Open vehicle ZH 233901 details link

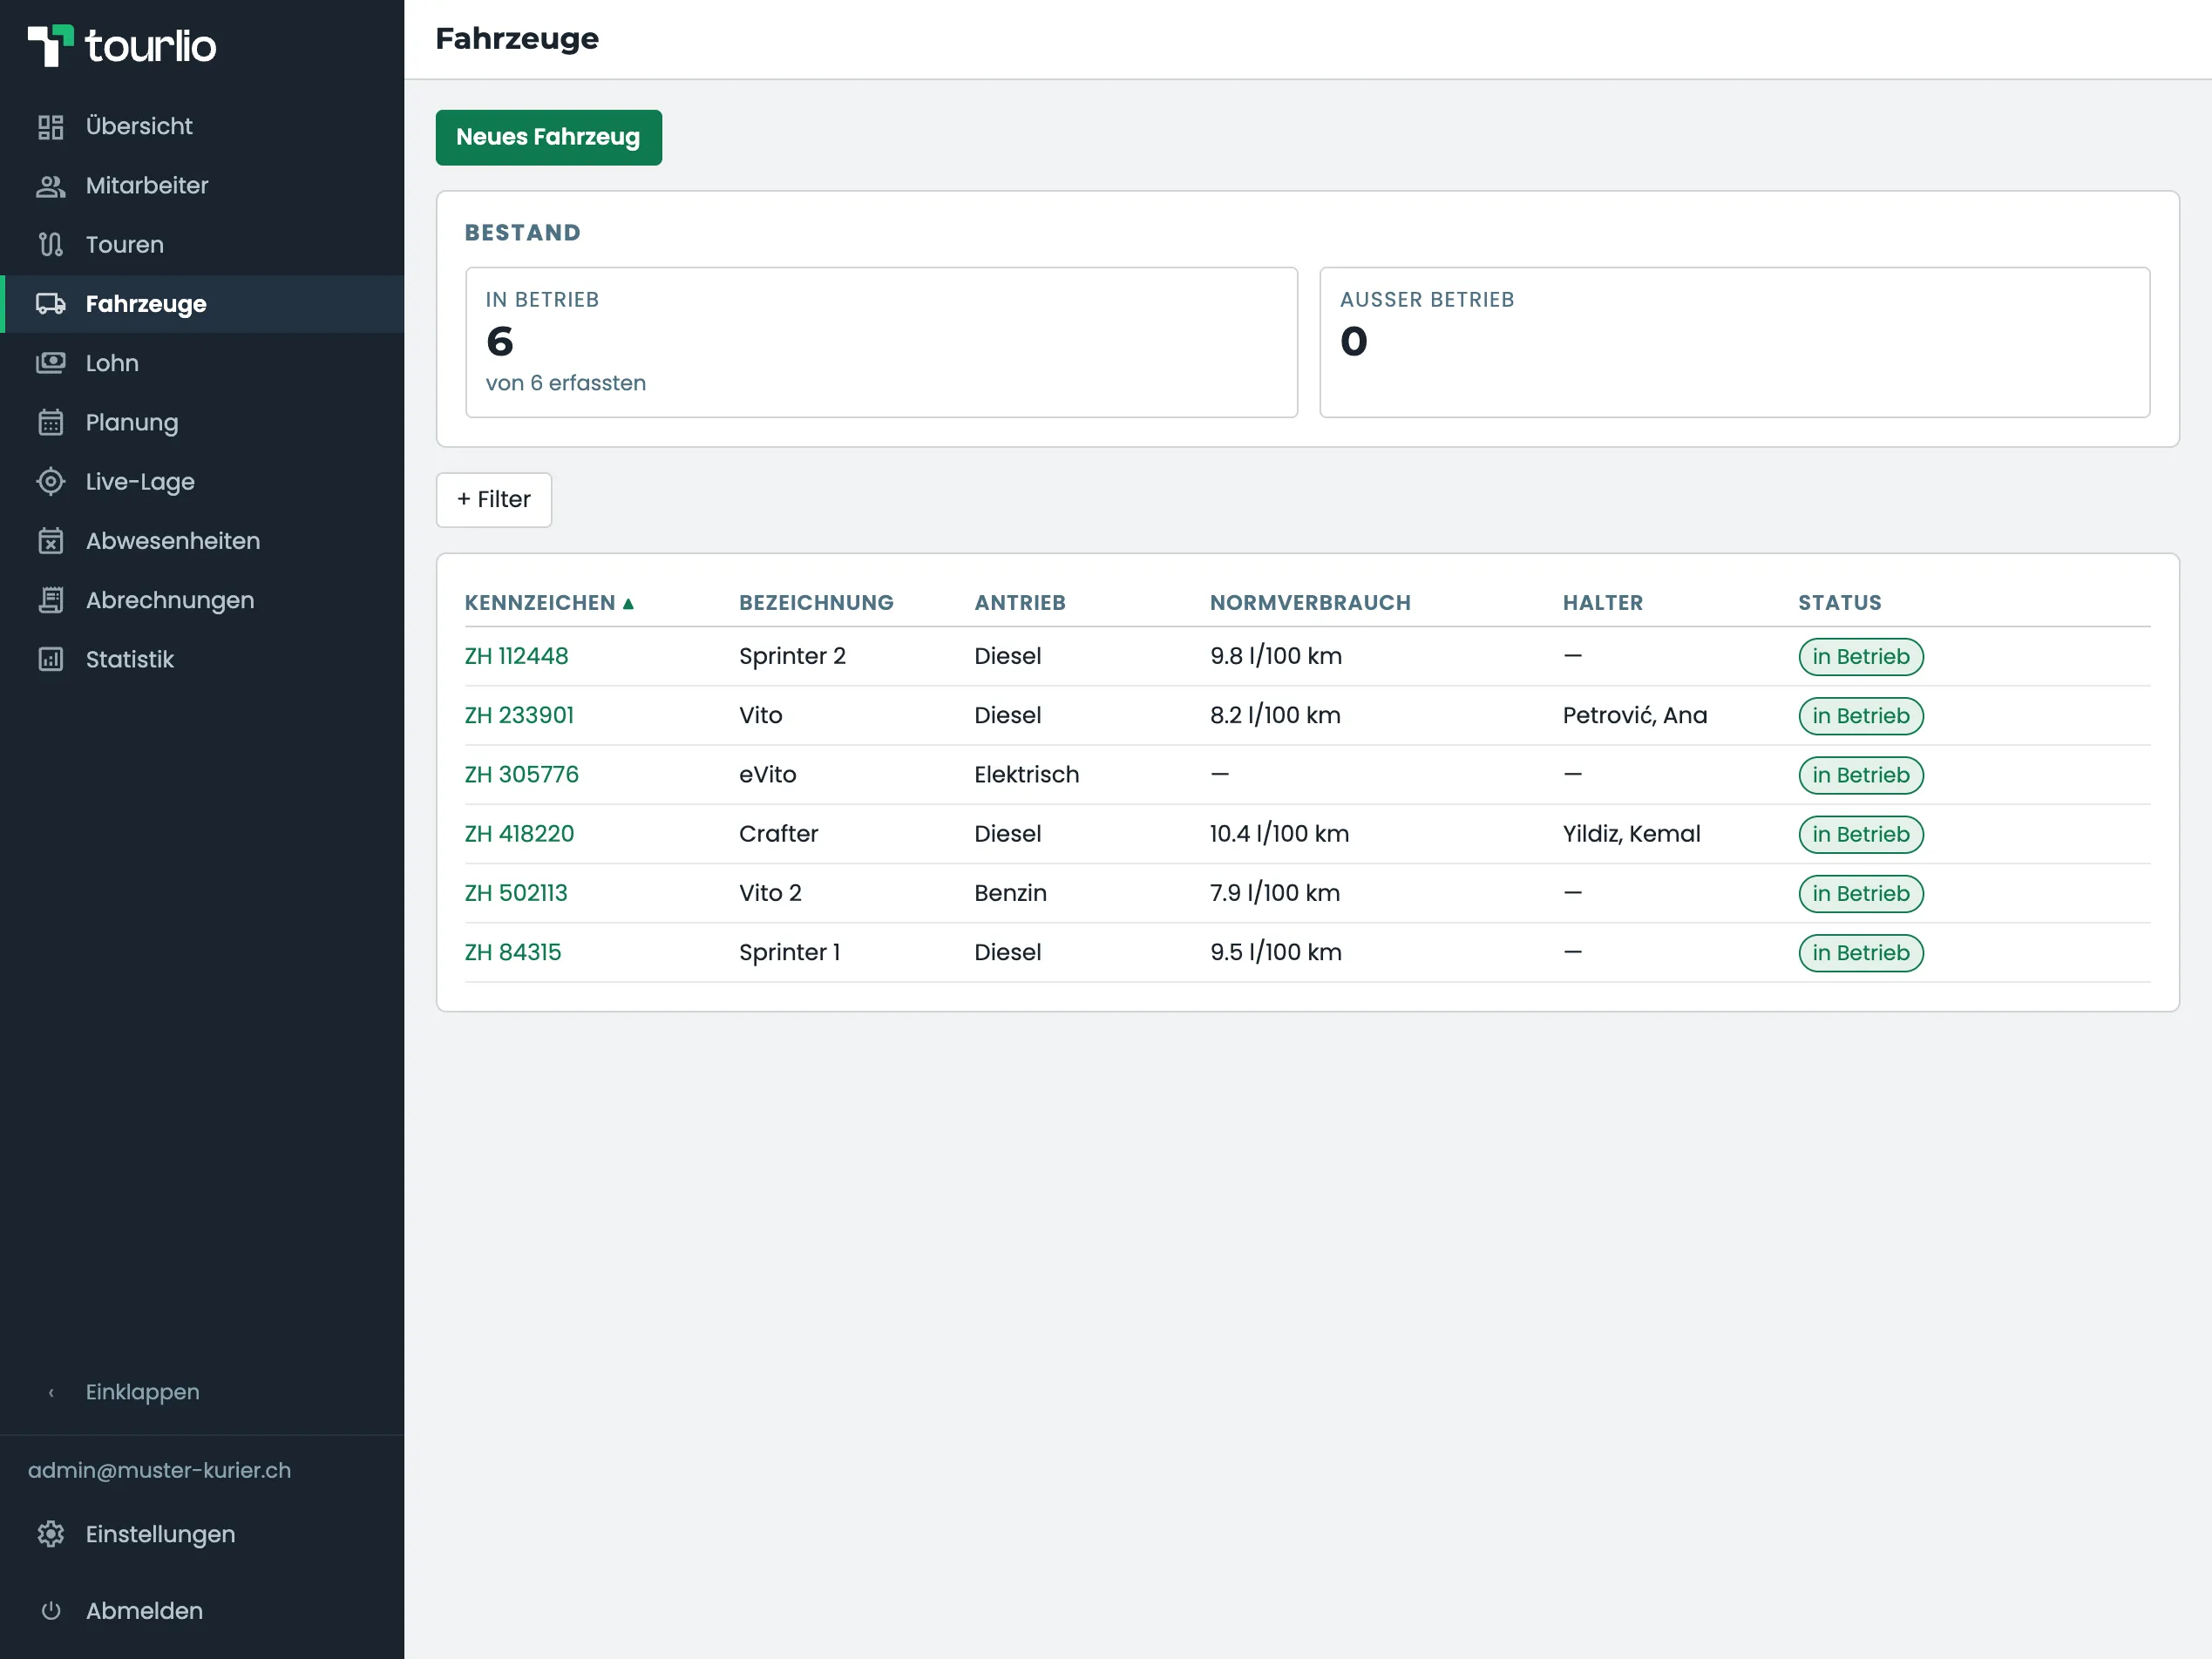pyautogui.click(x=519, y=715)
